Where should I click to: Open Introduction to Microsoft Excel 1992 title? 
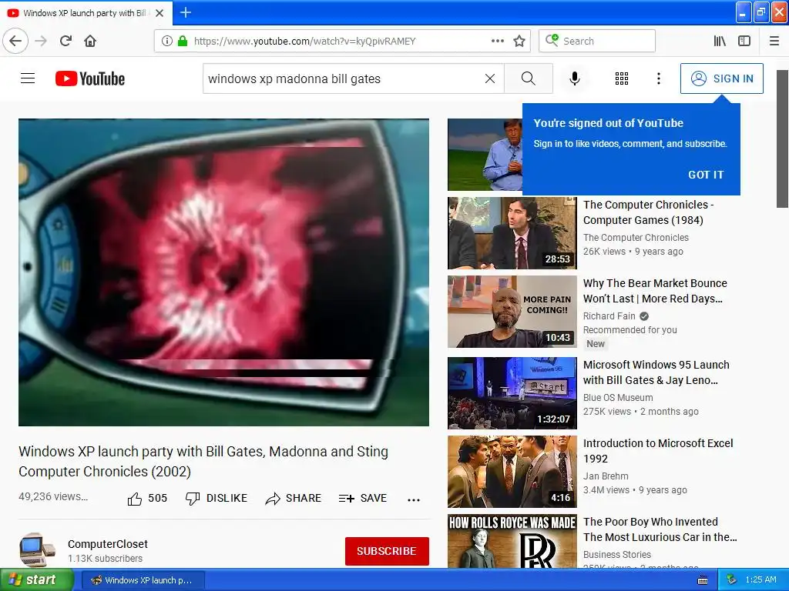[x=658, y=451]
